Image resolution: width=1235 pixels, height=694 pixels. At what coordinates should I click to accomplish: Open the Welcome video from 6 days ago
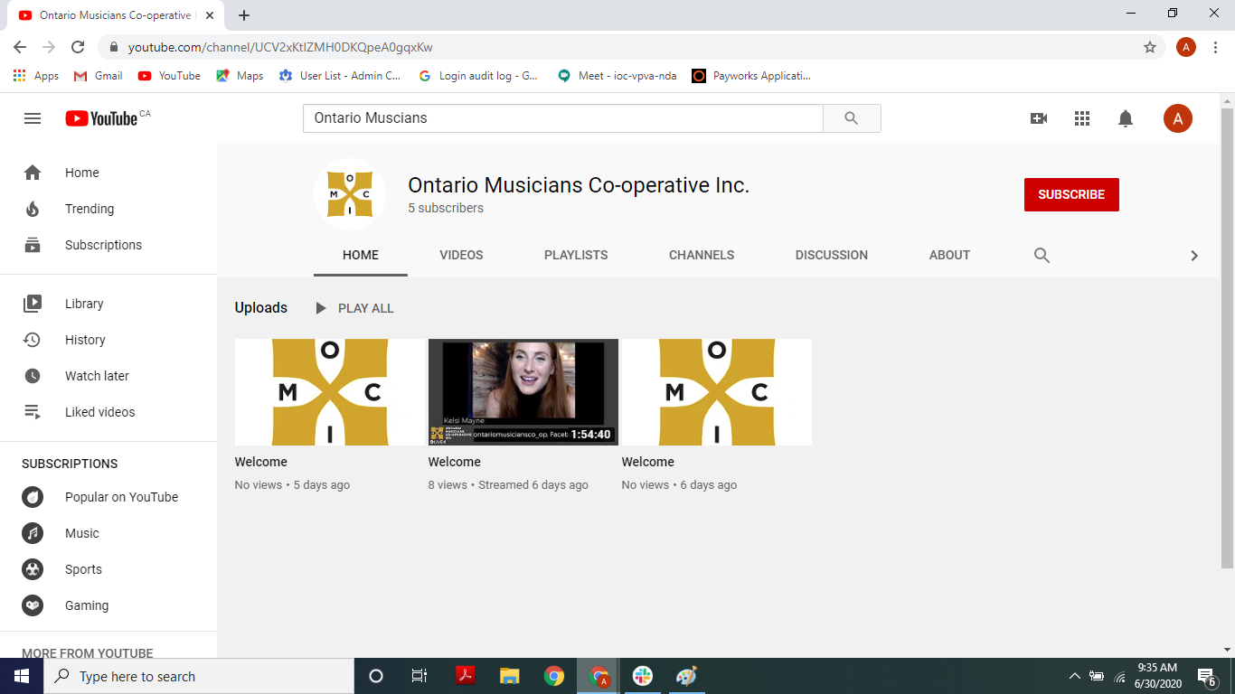point(717,392)
